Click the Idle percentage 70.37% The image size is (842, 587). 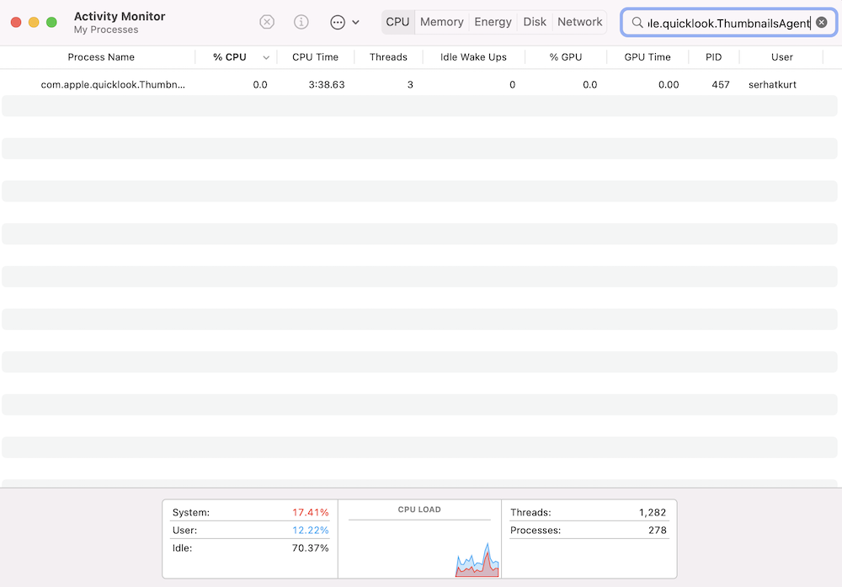[x=311, y=547]
